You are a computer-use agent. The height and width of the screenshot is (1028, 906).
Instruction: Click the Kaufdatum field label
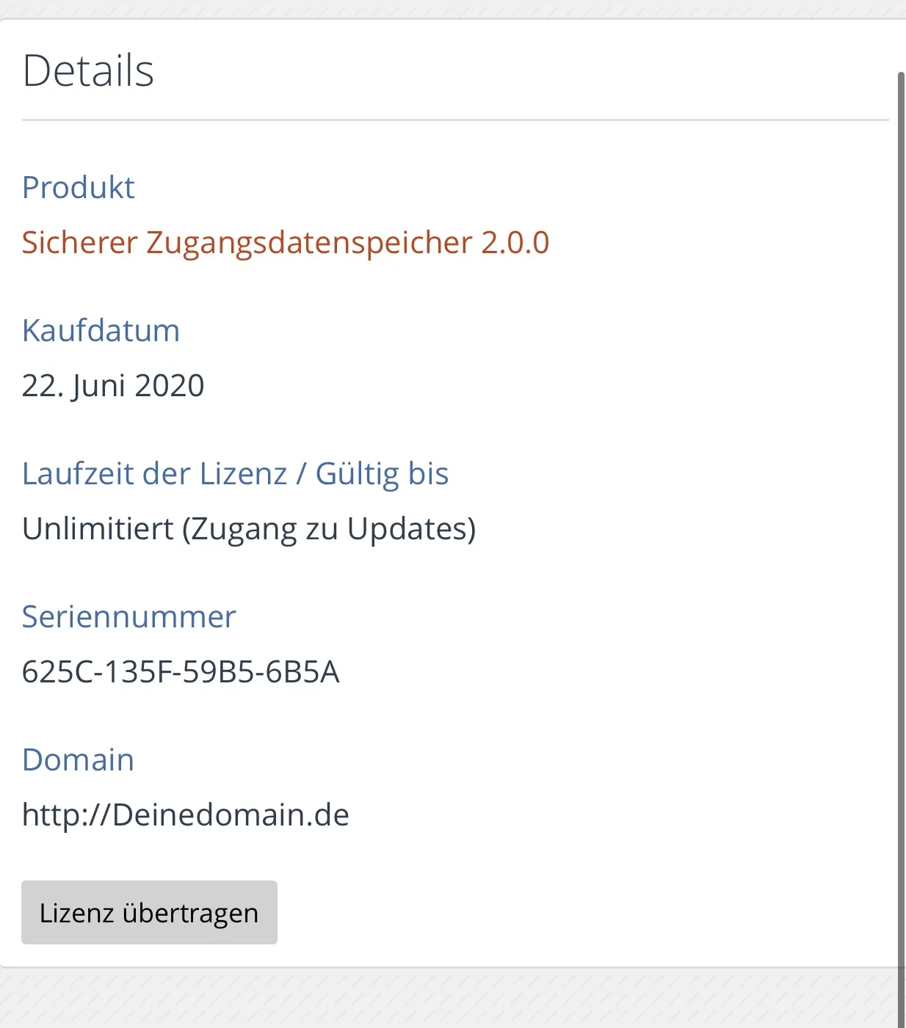point(101,331)
